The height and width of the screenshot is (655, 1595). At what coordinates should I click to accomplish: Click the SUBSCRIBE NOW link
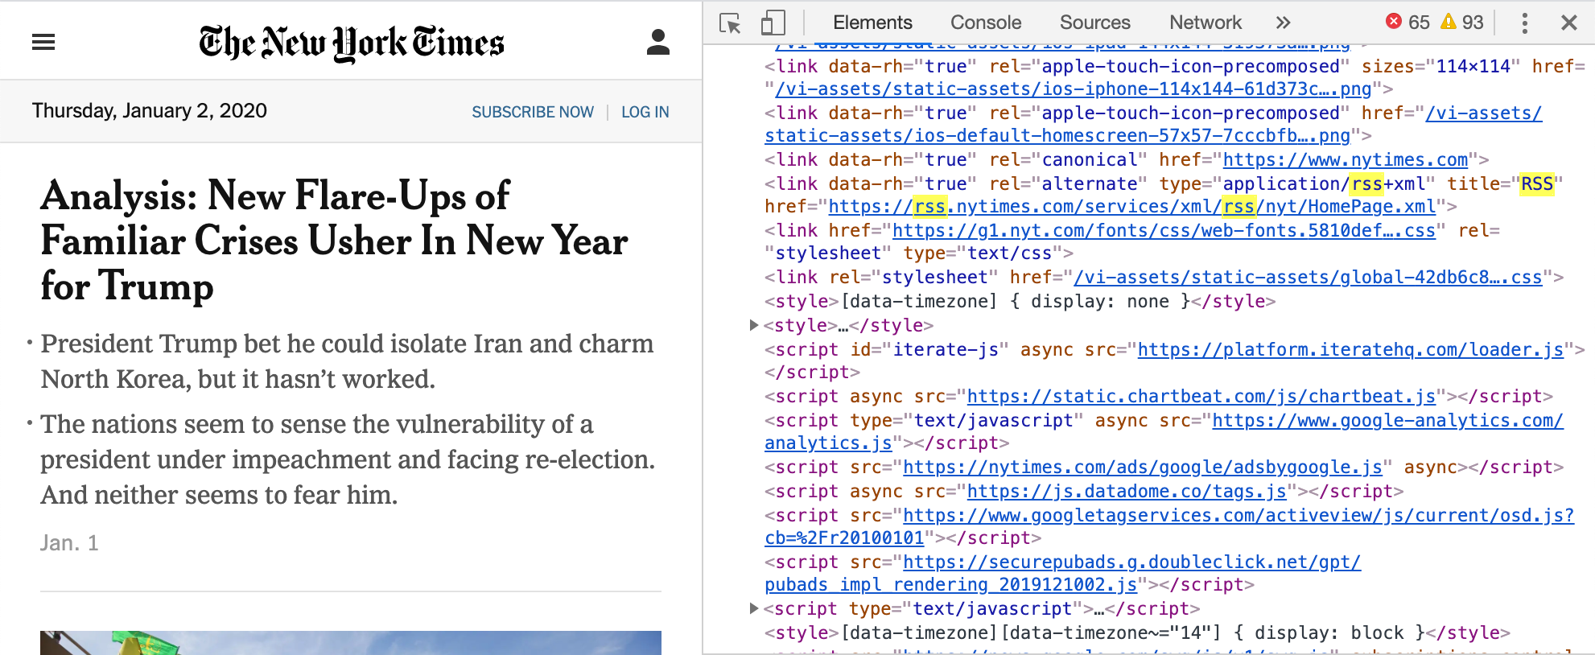coord(533,112)
